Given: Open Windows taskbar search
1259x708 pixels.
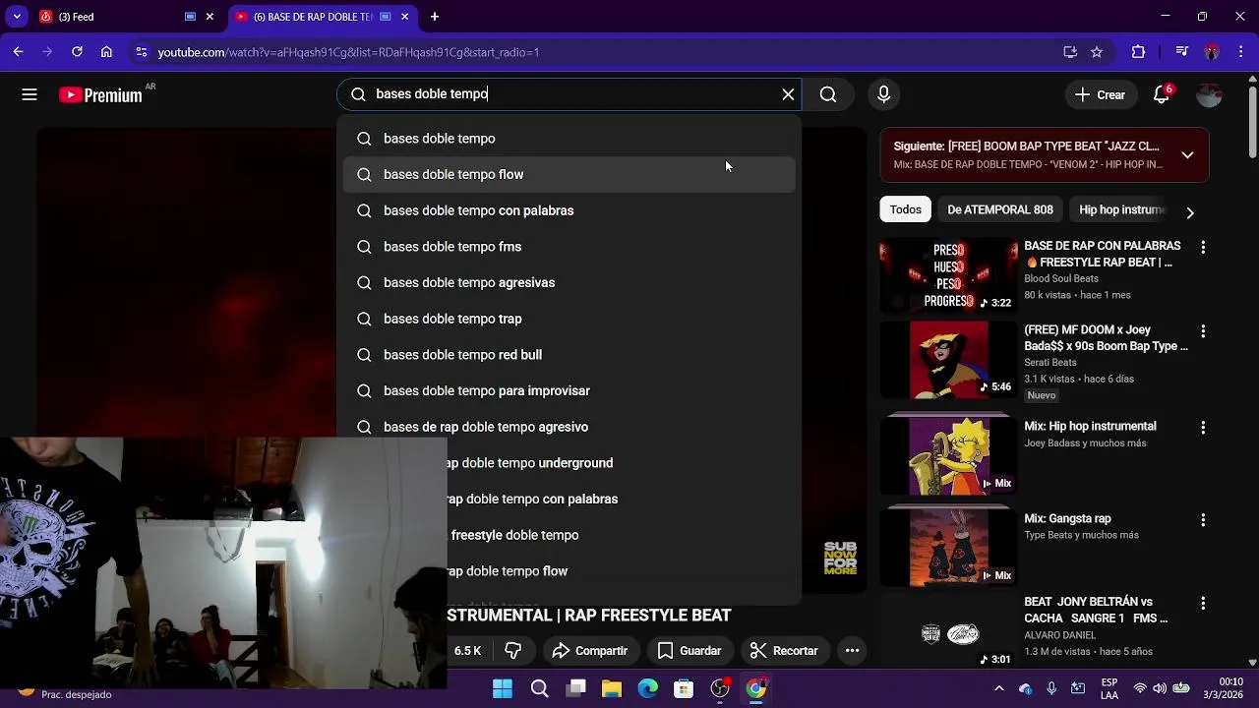Looking at the screenshot, I should coord(539,688).
